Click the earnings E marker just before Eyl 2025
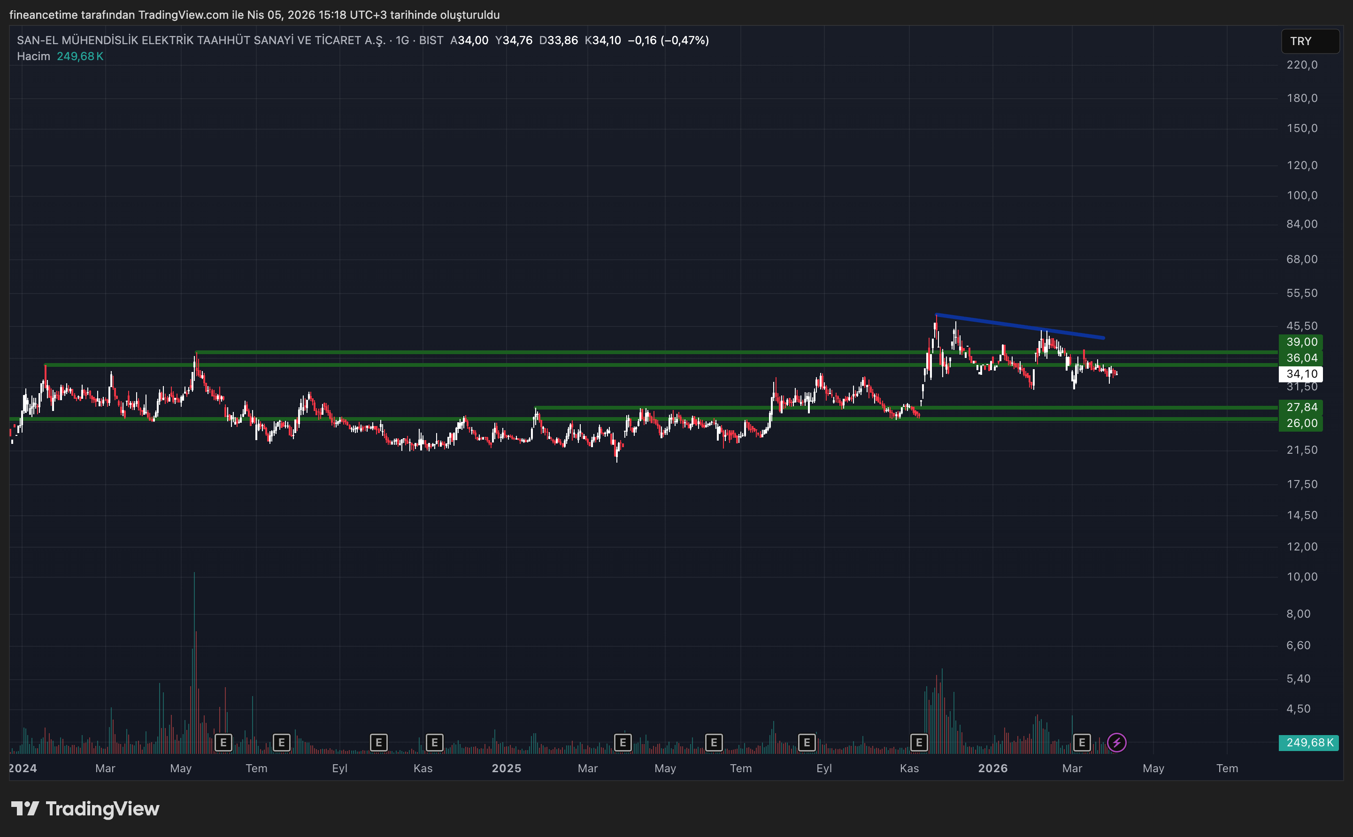 807,742
